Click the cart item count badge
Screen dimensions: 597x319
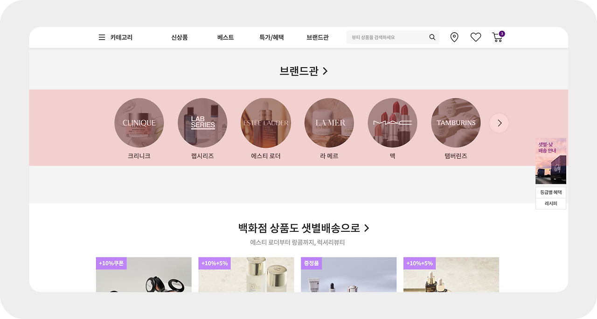pyautogui.click(x=502, y=34)
